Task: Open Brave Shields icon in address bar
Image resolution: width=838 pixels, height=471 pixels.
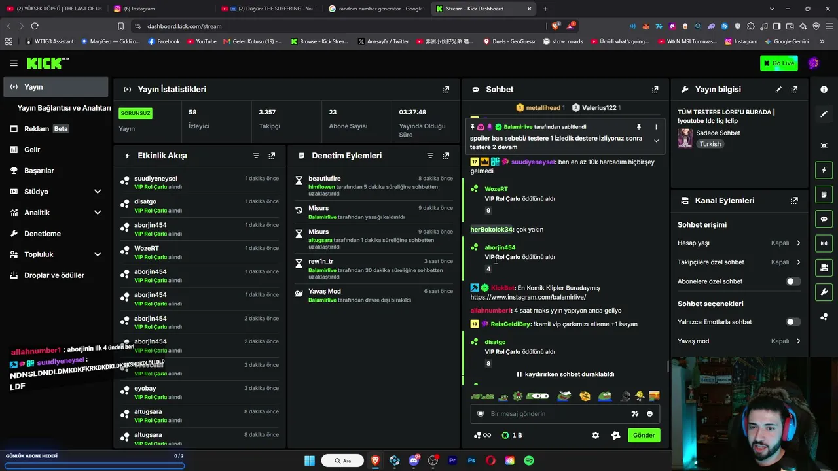Action: pos(555,26)
